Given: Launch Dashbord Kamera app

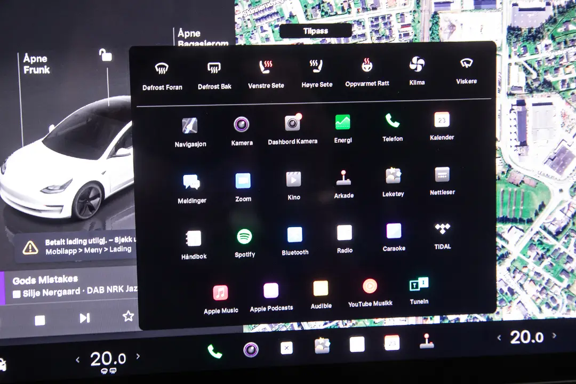Looking at the screenshot, I should click(x=292, y=130).
